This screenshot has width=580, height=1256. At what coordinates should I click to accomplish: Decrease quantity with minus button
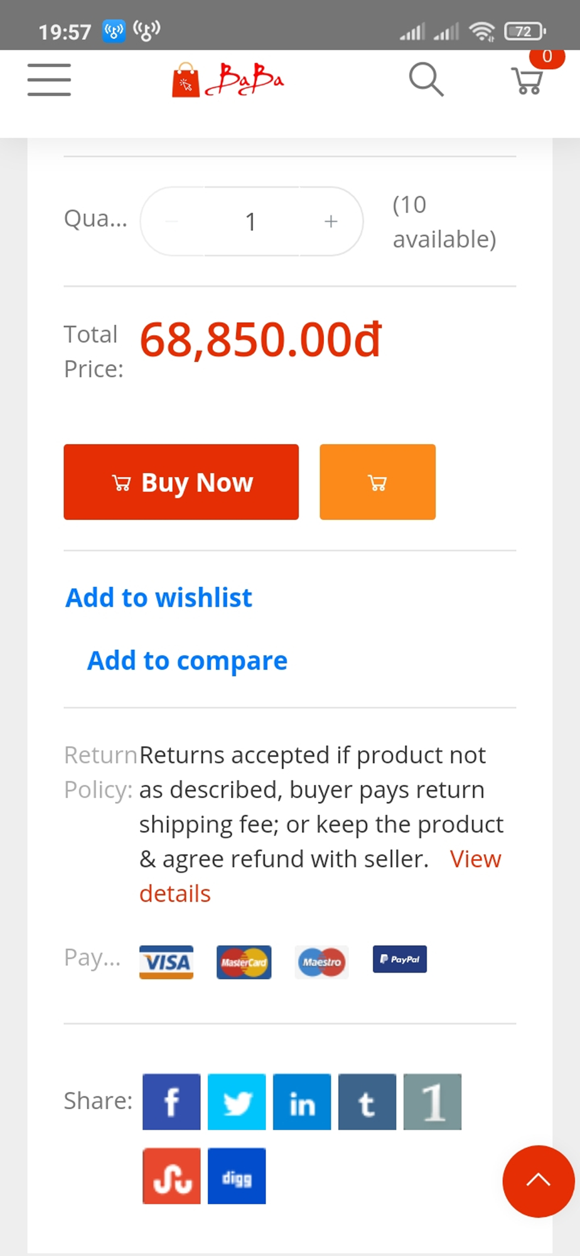coord(172,221)
